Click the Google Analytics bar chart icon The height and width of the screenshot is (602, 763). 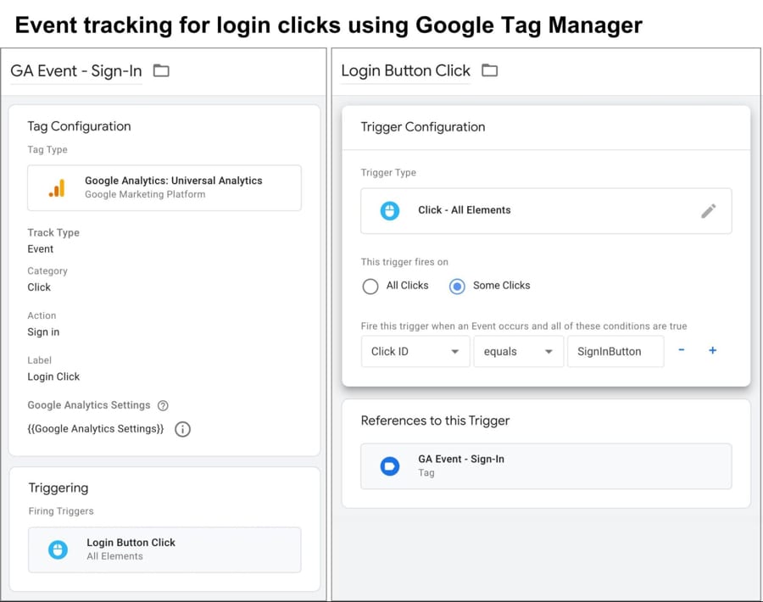[57, 188]
